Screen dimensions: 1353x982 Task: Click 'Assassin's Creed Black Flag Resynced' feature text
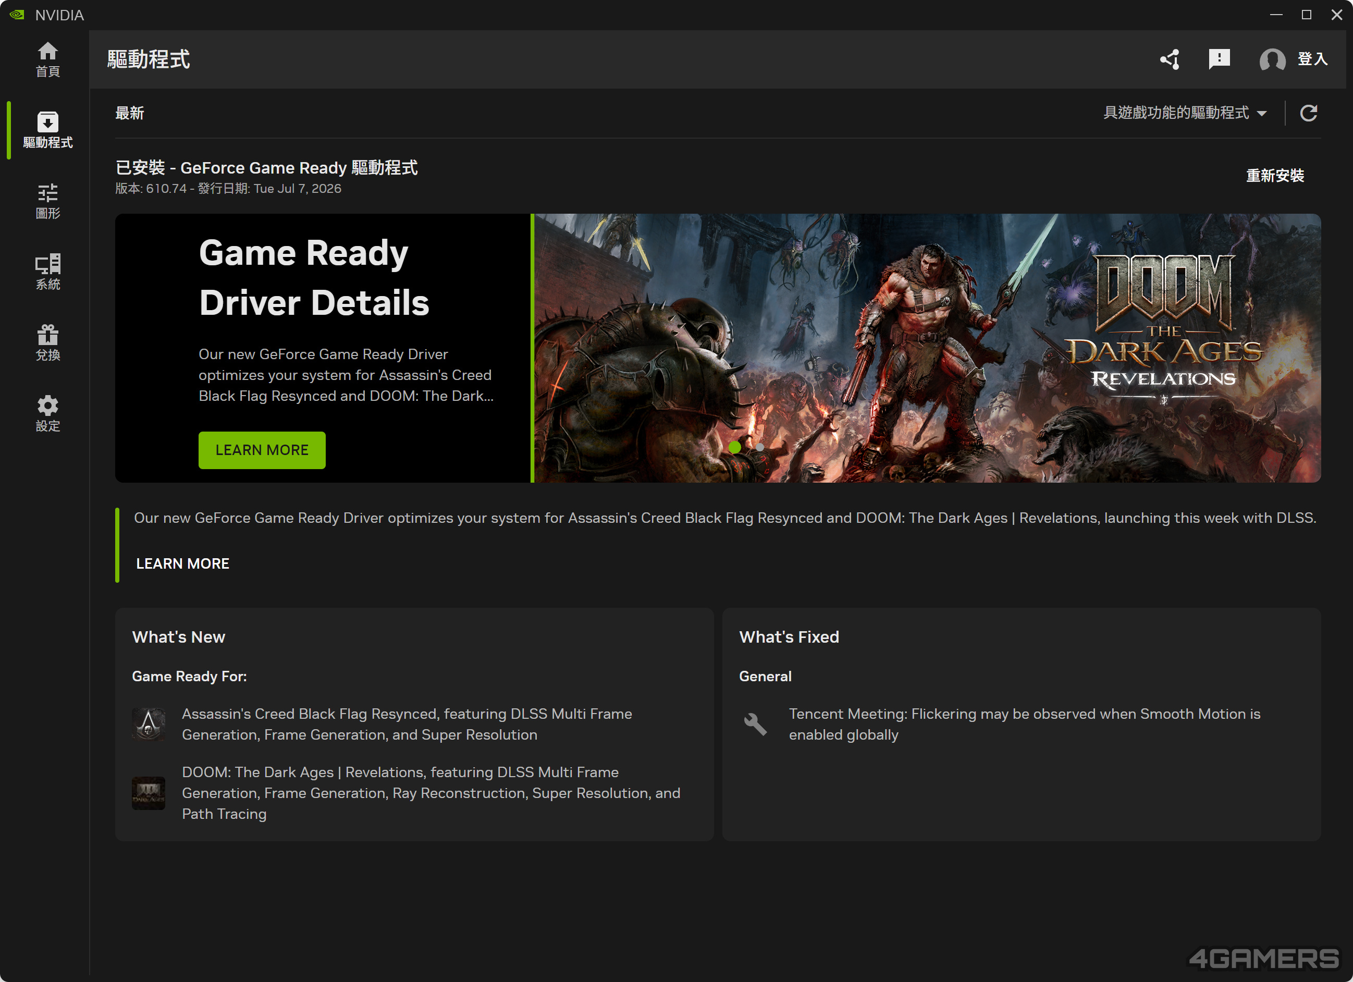coord(407,723)
